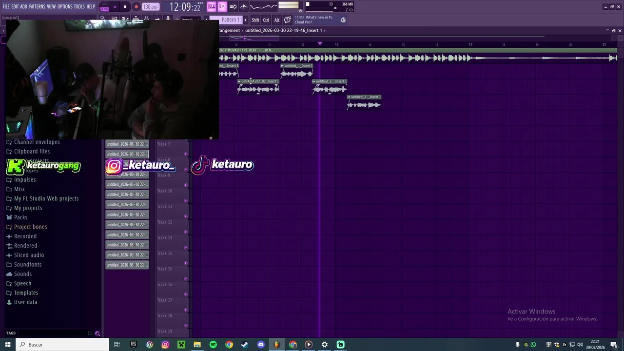The width and height of the screenshot is (624, 351).
Task: Open the Steam taskbar icon
Action: (x=245, y=345)
